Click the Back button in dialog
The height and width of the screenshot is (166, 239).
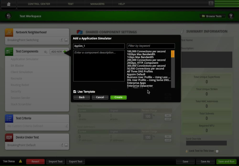pyautogui.click(x=82, y=97)
